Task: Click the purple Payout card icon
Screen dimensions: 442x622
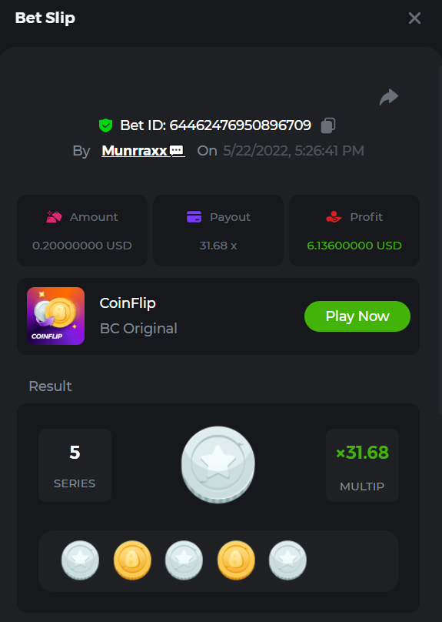Action: (x=194, y=216)
